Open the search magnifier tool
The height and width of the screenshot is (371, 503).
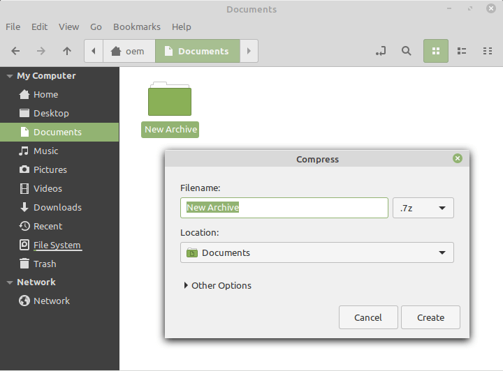pos(406,51)
